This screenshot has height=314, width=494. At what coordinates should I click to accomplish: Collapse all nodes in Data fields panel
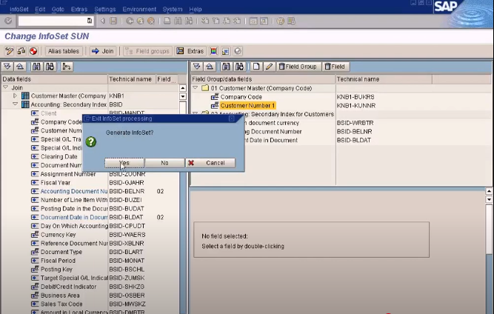[20, 67]
